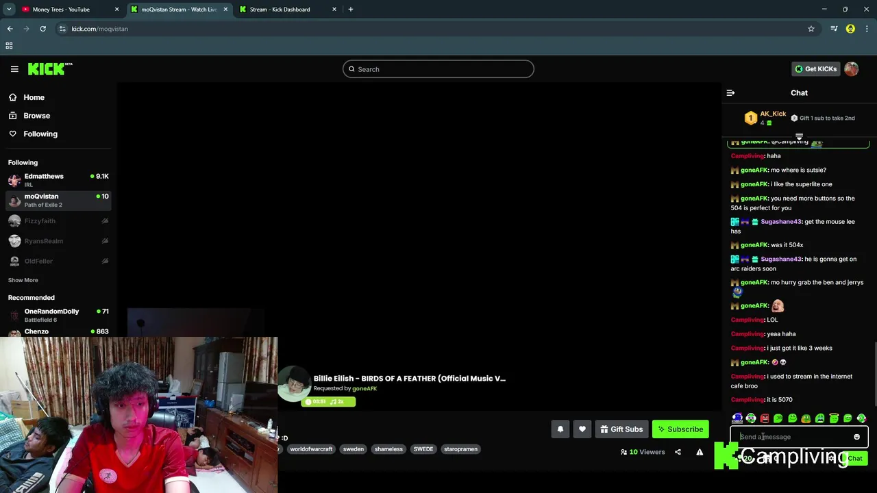This screenshot has height=493, width=877.
Task: Open the Chrome apps grid shortcut
Action: click(9, 46)
